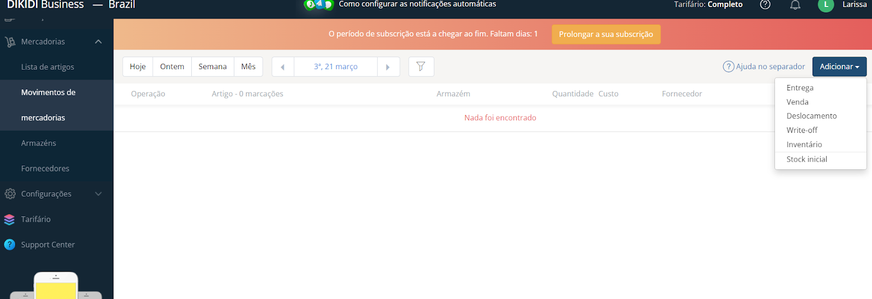This screenshot has height=299, width=872.
Task: Go to previous date with left arrow
Action: tap(282, 67)
